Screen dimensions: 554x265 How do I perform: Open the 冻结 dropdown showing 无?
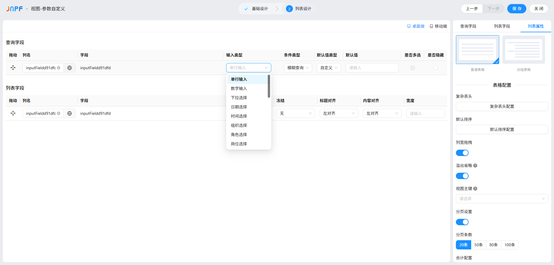click(x=295, y=113)
